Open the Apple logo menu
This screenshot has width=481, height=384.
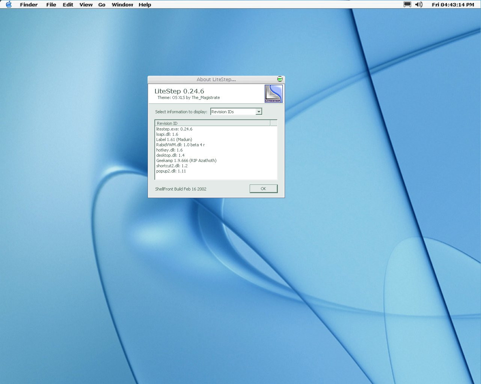pyautogui.click(x=9, y=4)
